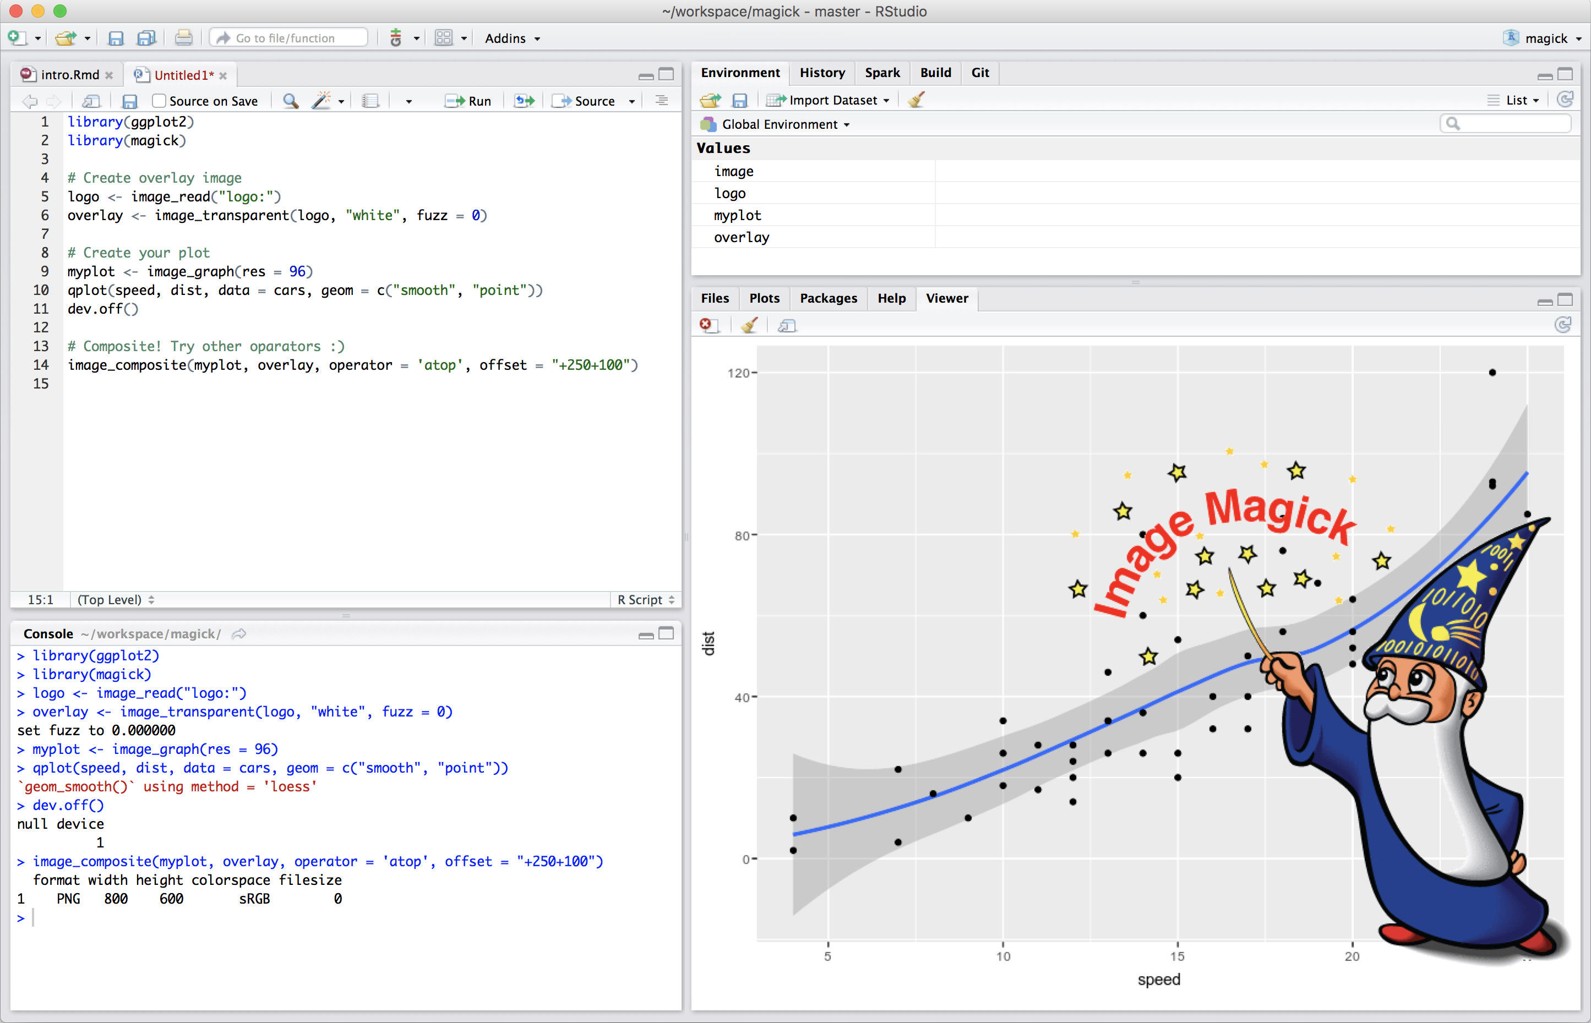Expand recent files dropdown next to Open

87,39
